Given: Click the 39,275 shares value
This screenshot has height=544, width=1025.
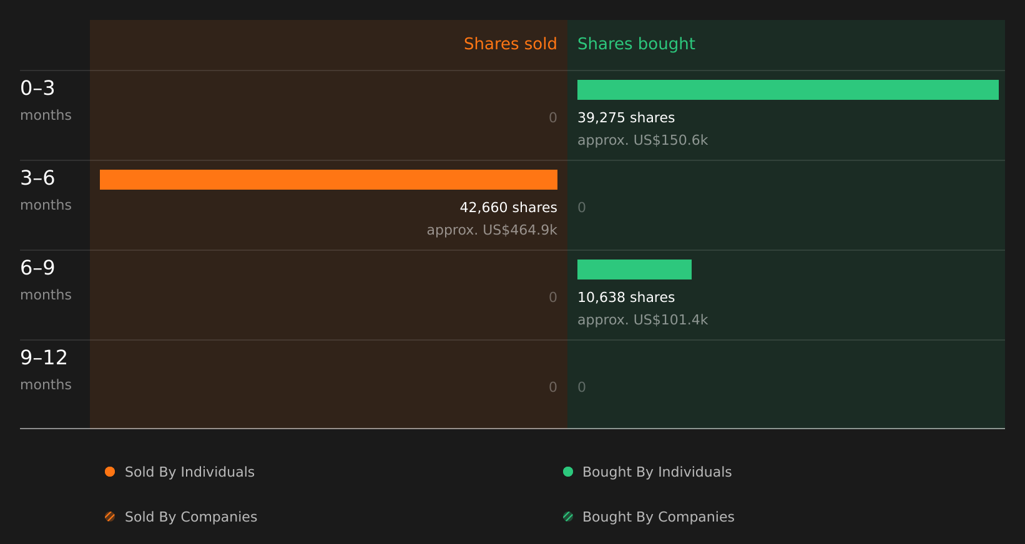Looking at the screenshot, I should [x=626, y=118].
